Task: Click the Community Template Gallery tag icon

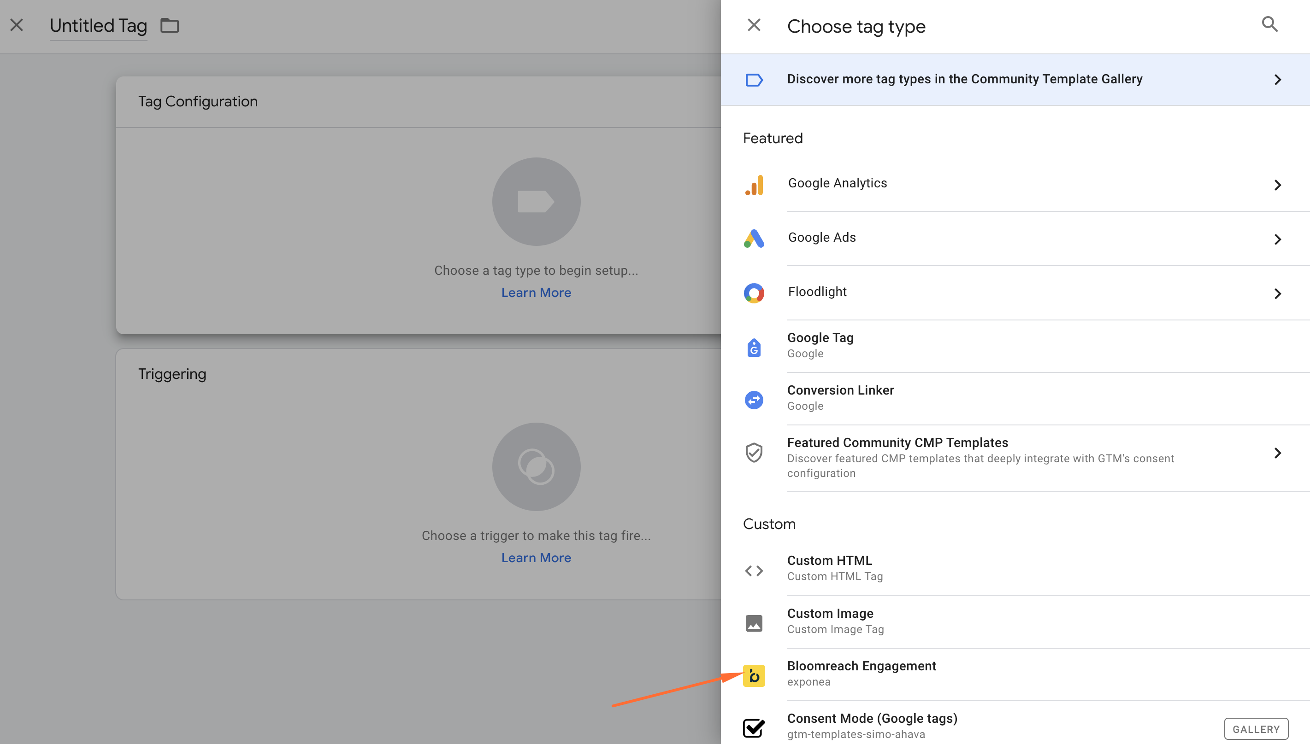Action: point(754,80)
